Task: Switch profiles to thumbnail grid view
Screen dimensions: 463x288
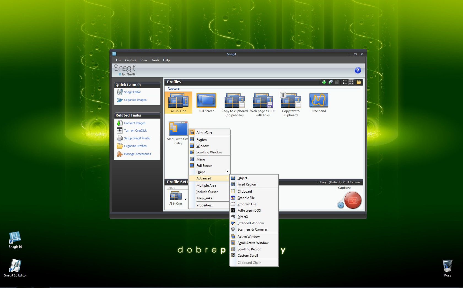Action: [x=351, y=82]
